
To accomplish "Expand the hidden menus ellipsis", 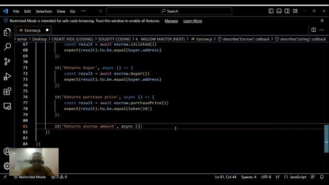I will (x=83, y=11).
